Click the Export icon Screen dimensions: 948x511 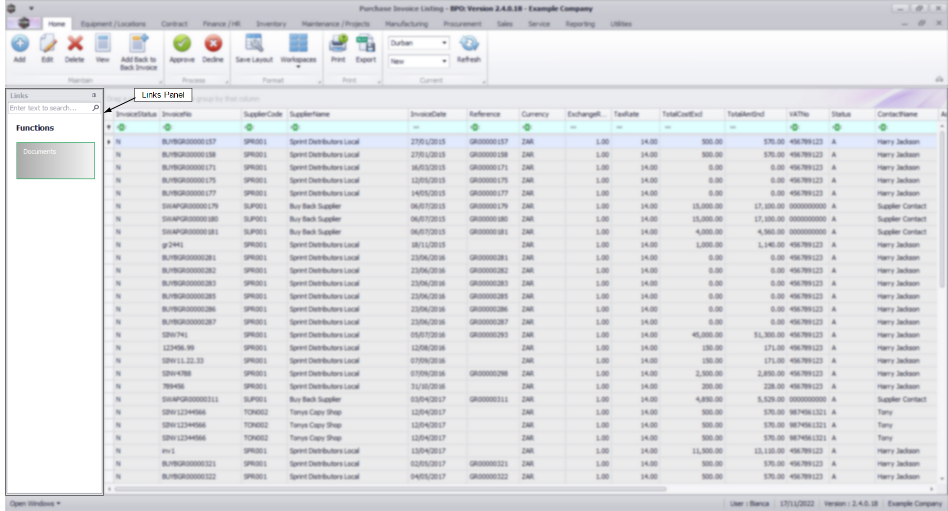pyautogui.click(x=366, y=49)
